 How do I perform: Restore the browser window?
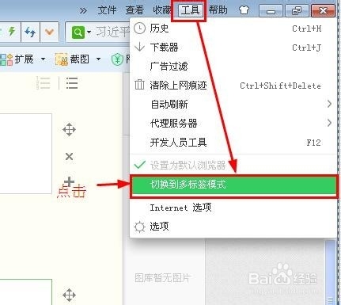297,11
